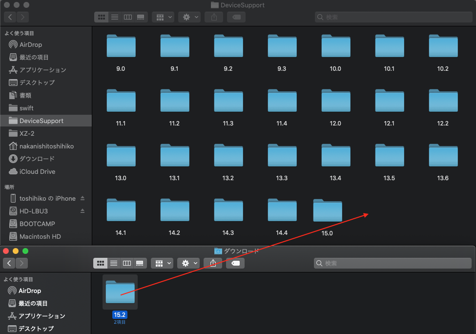Select the 12.0 folder icon
This screenshot has width=476, height=334.
[x=336, y=101]
